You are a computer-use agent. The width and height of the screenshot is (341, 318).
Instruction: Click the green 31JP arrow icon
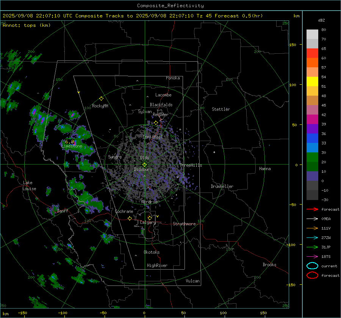tap(312, 247)
